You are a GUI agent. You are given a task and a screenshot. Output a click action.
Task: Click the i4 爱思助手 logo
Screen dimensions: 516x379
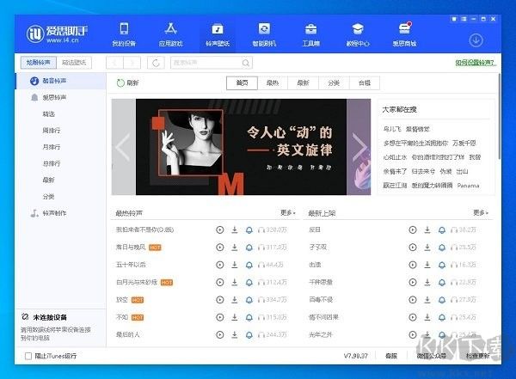point(57,34)
